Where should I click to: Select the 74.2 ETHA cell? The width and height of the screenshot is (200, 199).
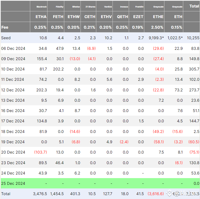point(43,79)
